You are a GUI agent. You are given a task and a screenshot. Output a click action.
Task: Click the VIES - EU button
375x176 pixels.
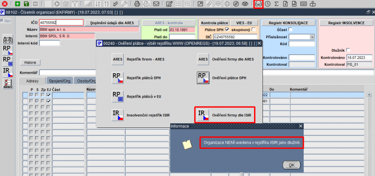point(244,23)
